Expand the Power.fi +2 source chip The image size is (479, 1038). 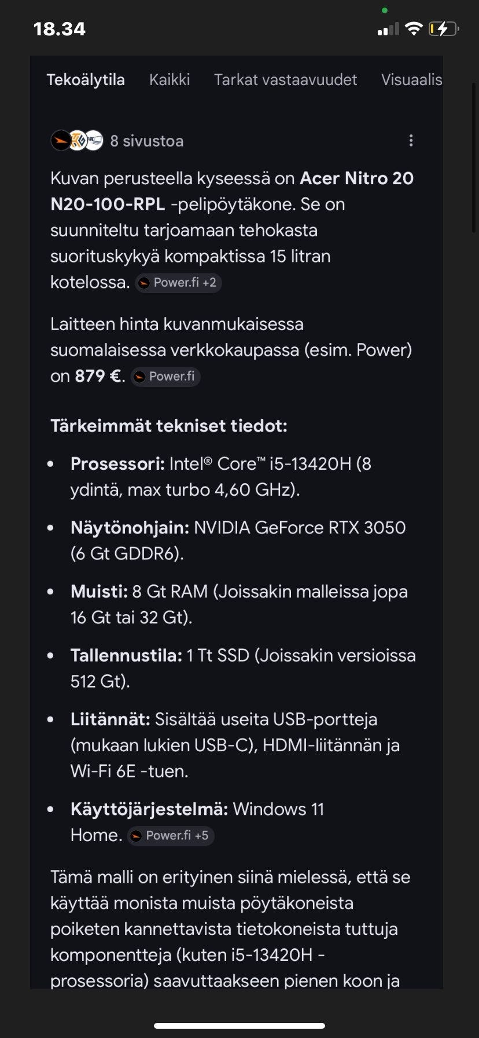(178, 283)
